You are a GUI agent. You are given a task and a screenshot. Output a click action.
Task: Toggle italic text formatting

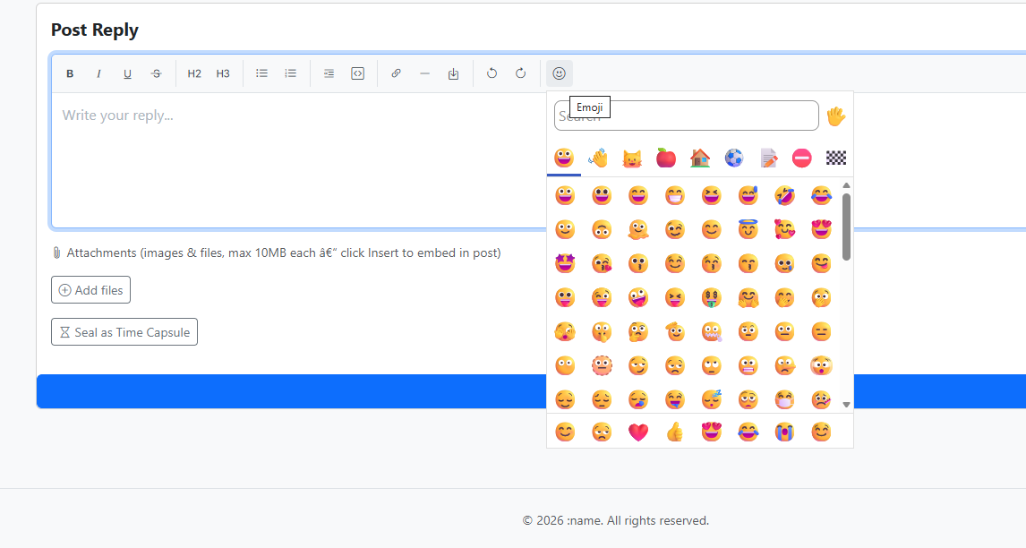click(x=98, y=73)
